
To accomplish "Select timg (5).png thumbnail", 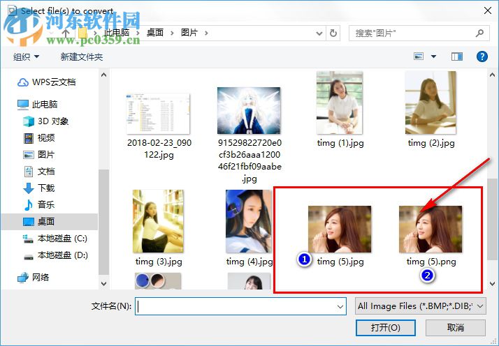I will (x=431, y=230).
